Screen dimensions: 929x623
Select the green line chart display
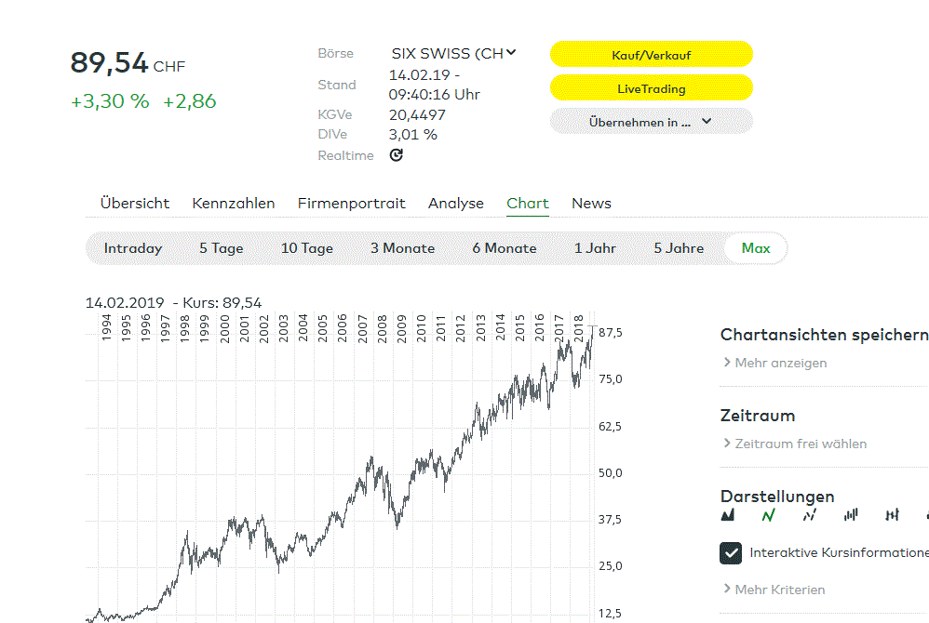[x=769, y=515]
